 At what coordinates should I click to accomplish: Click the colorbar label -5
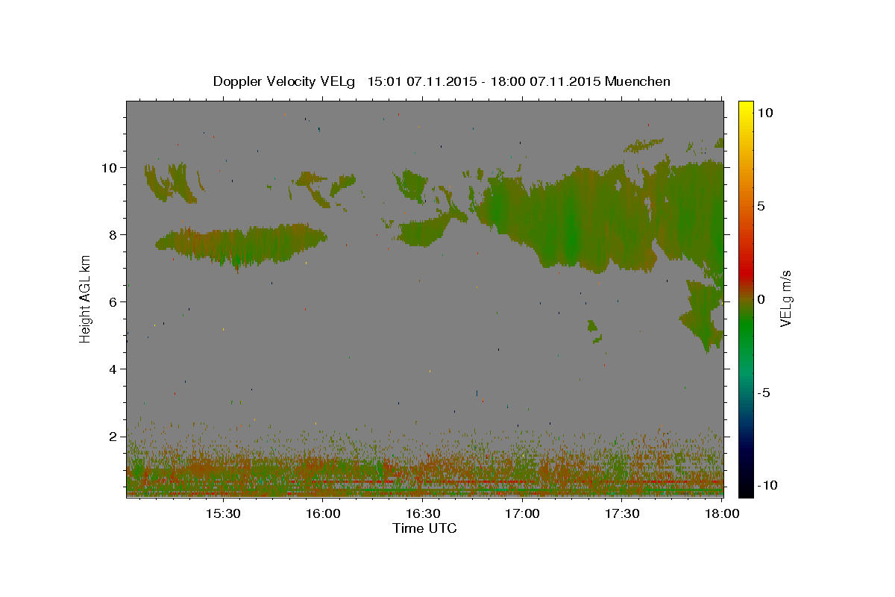tap(763, 393)
